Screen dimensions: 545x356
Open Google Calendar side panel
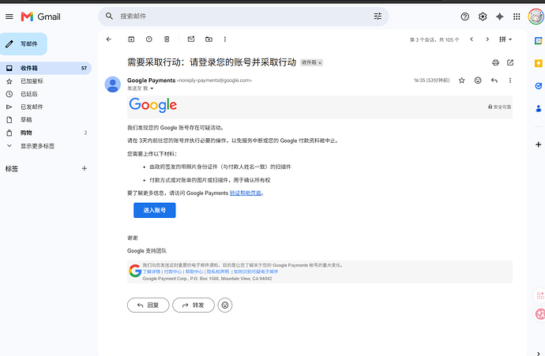538,40
